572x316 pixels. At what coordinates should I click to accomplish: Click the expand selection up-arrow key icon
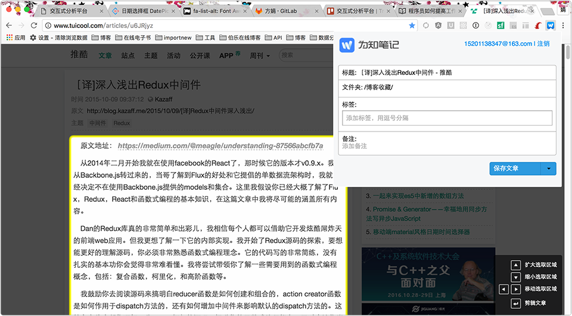[515, 265]
